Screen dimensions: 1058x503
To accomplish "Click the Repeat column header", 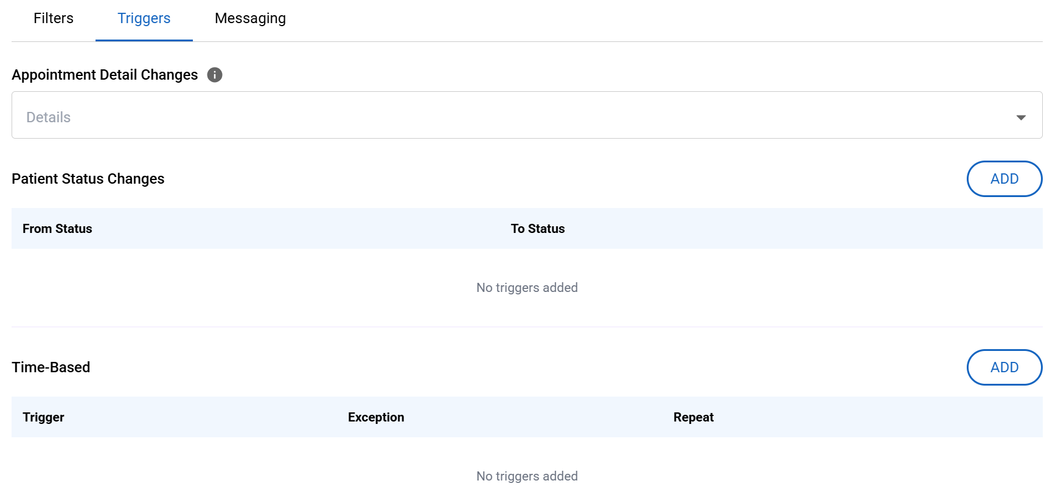I will (693, 417).
